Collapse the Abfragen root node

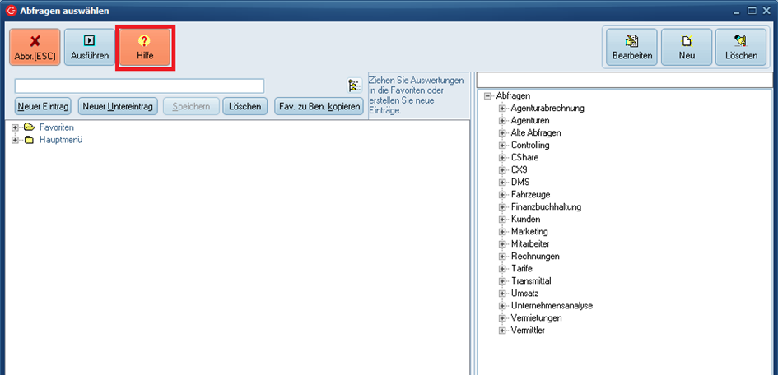point(487,96)
